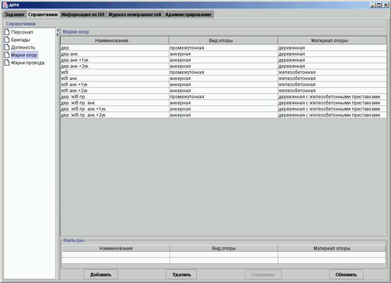Click the Обновить button
391x283 pixels.
click(x=346, y=275)
